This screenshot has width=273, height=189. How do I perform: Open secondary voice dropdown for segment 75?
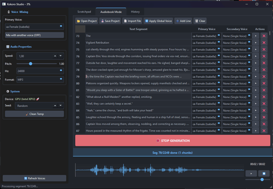click(237, 49)
